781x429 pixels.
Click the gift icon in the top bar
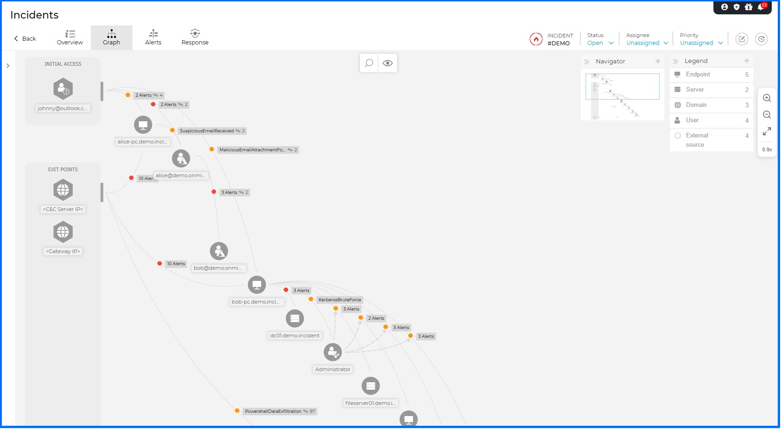(748, 7)
